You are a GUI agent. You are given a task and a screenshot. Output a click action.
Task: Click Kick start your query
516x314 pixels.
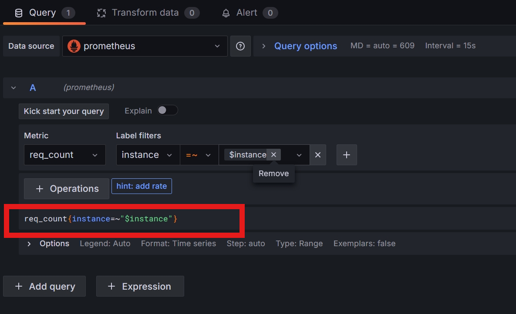tap(64, 111)
